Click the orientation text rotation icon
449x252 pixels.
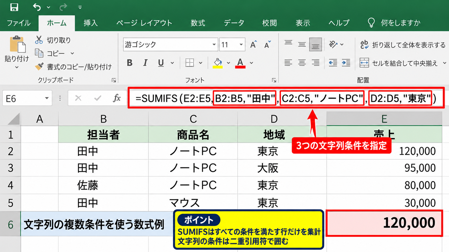[333, 44]
